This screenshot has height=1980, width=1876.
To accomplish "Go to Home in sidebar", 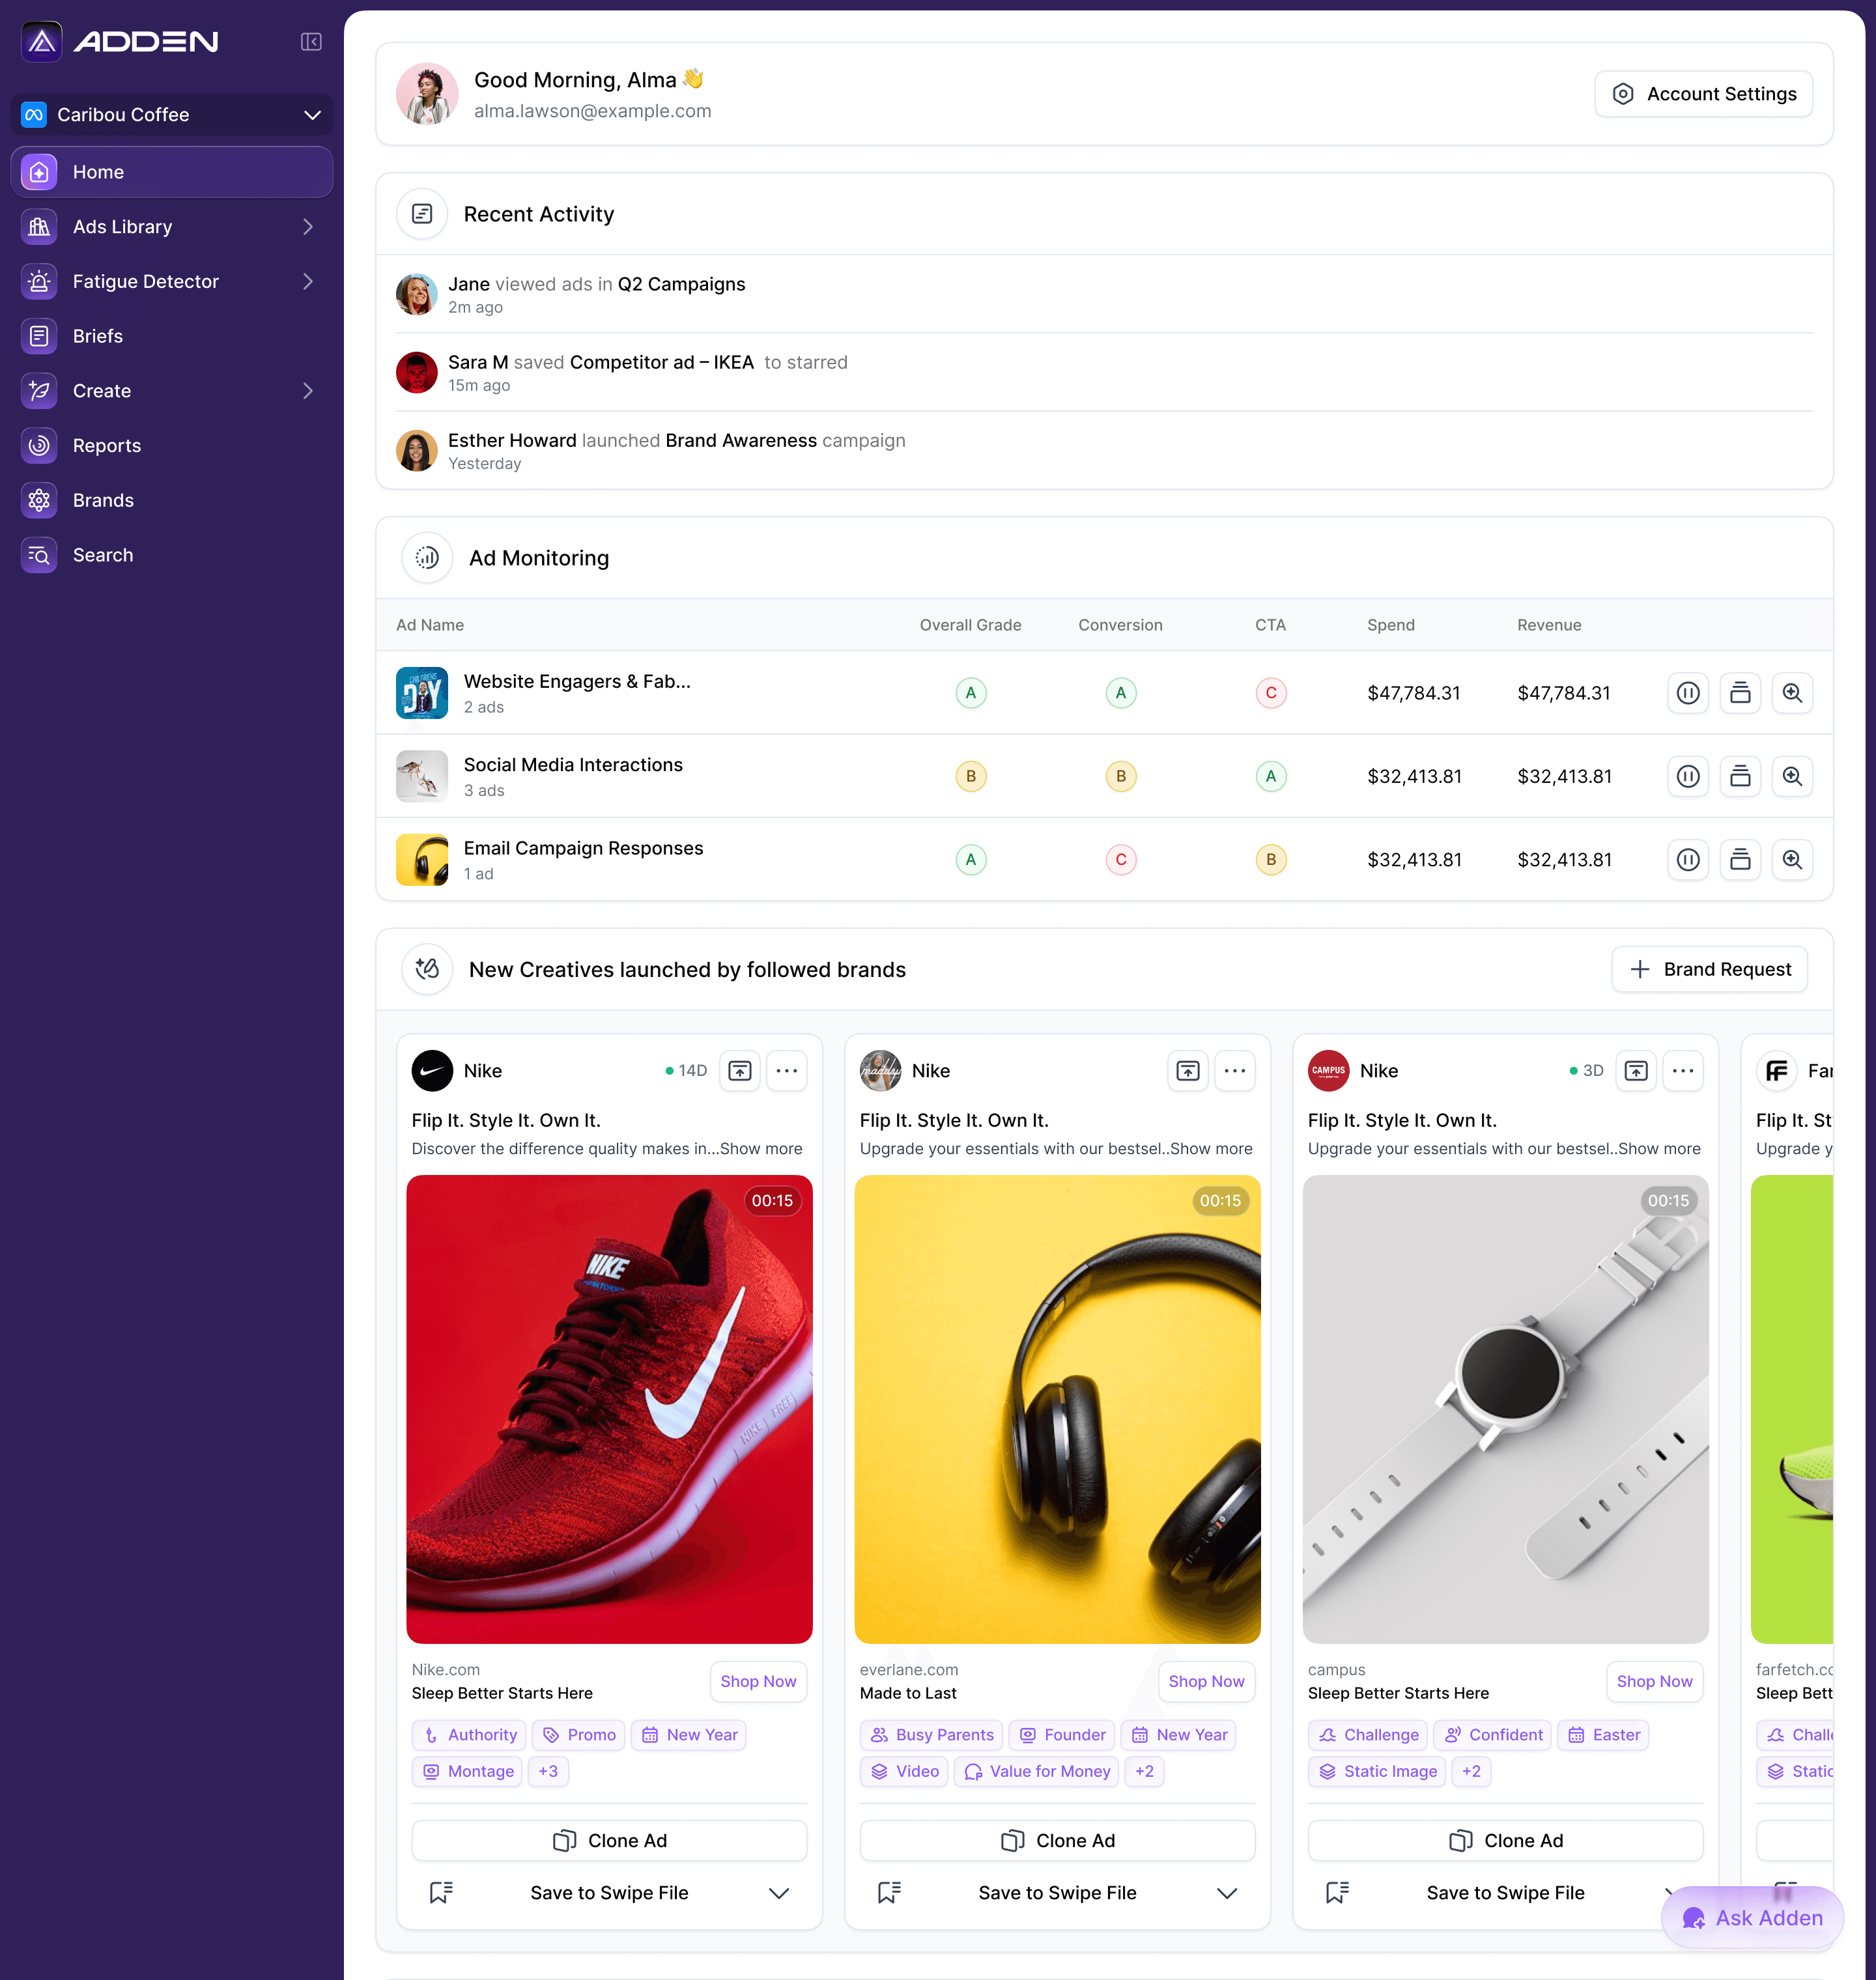I will tap(172, 172).
